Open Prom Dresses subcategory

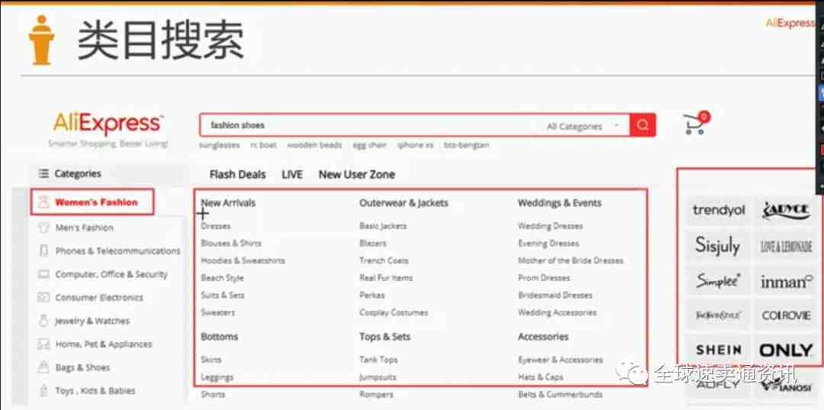(544, 278)
